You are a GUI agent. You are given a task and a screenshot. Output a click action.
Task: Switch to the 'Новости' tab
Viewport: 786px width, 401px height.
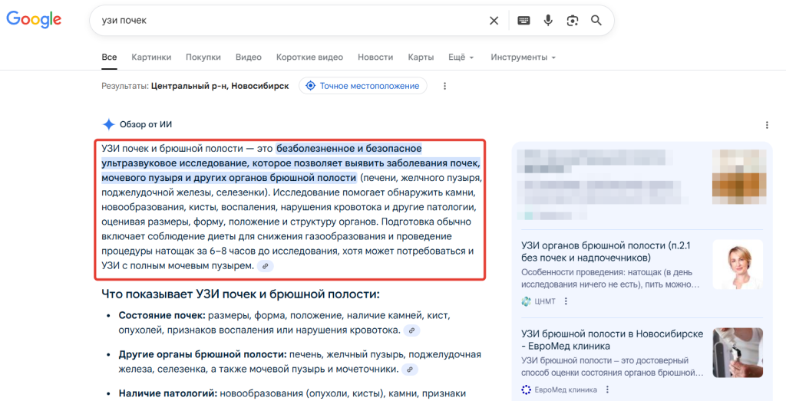point(375,57)
